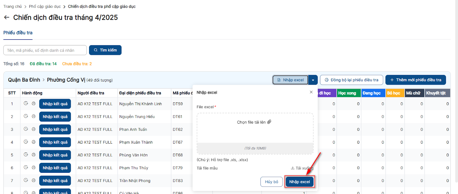Click the print icon in row 2
Image resolution: width=458 pixels, height=194 pixels.
pyautogui.click(x=33, y=116)
